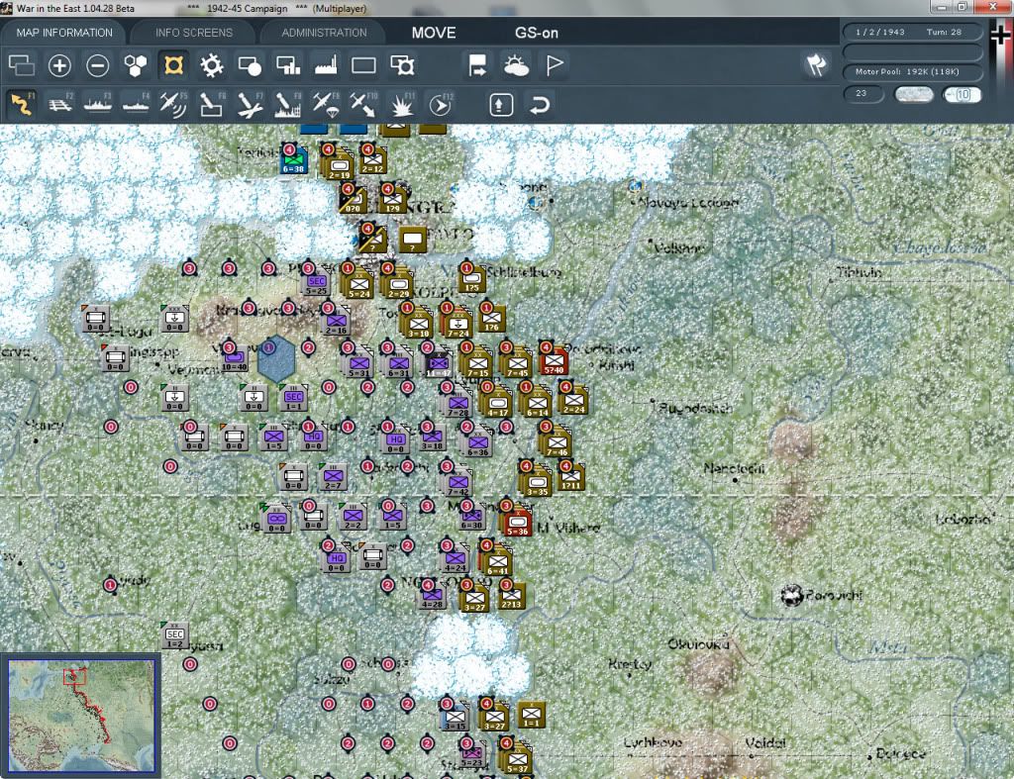The height and width of the screenshot is (779, 1014).
Task: Click the crossed flags end turn icon
Action: tap(816, 64)
